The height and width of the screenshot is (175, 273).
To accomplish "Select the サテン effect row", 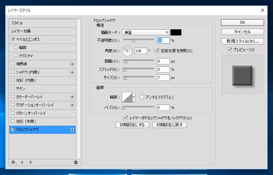I will pos(42,89).
